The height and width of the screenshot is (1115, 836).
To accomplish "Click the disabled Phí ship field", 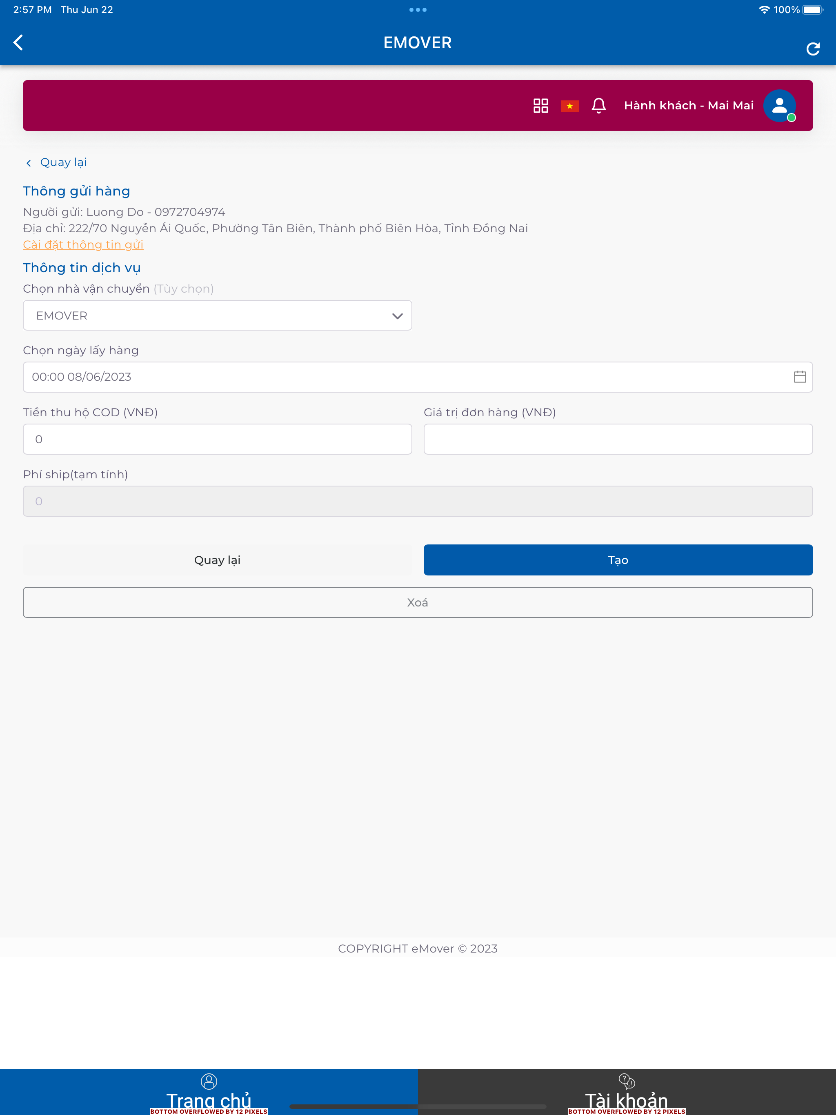I will tap(418, 501).
